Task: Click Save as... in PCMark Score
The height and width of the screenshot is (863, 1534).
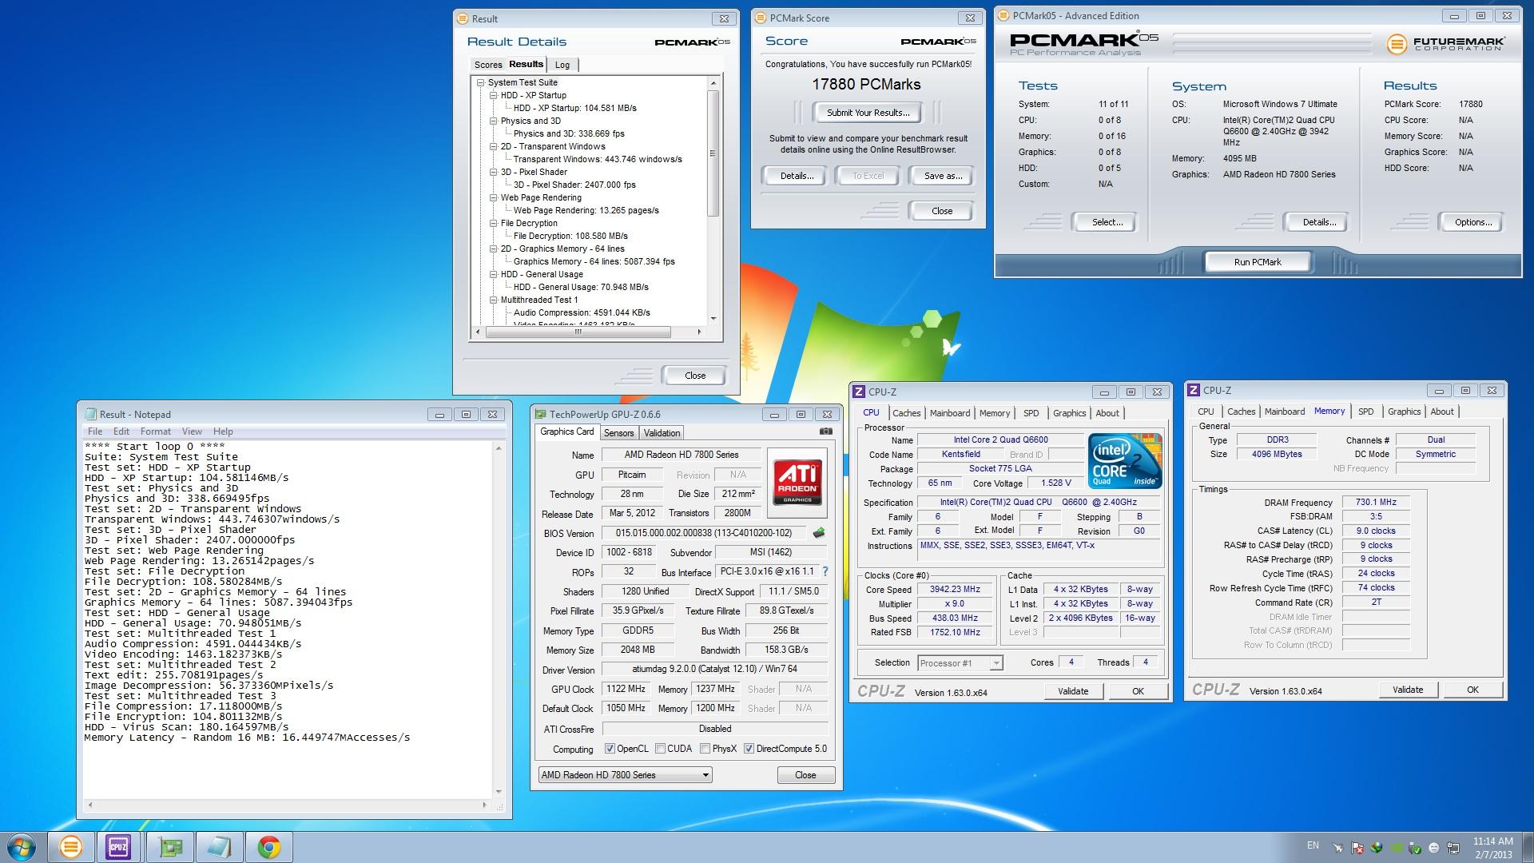Action: tap(943, 176)
